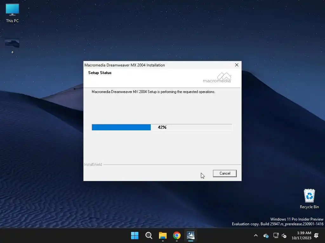Viewport: 325px width, 243px height.
Task: Launch Google Chrome from the taskbar
Action: click(x=177, y=235)
